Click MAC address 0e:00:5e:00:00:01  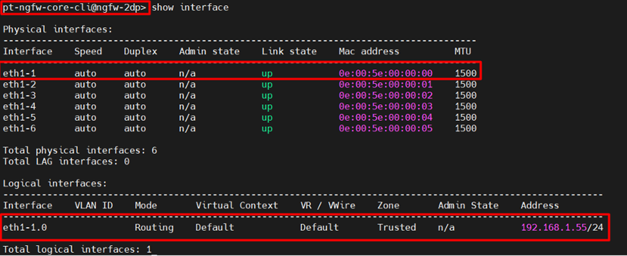(x=386, y=85)
